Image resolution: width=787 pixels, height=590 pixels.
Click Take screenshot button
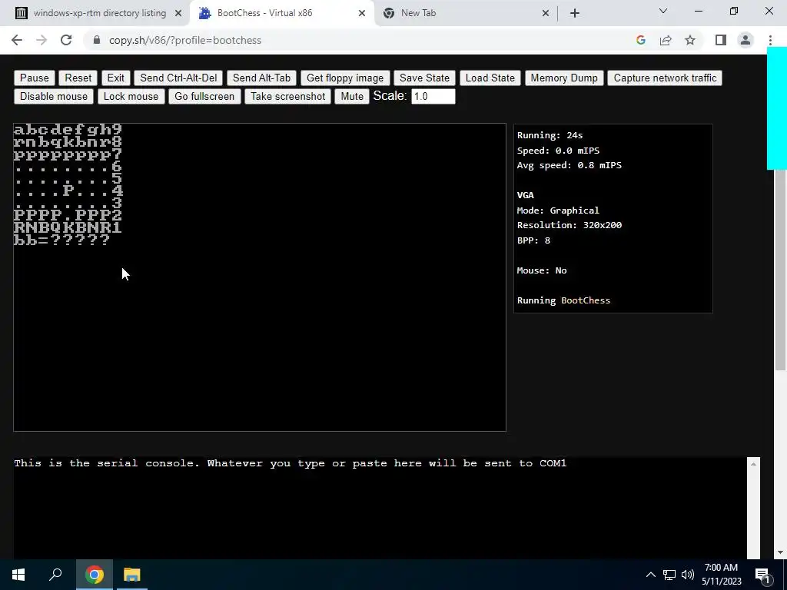click(288, 96)
